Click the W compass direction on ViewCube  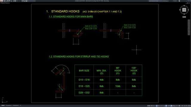click(x=180, y=10)
